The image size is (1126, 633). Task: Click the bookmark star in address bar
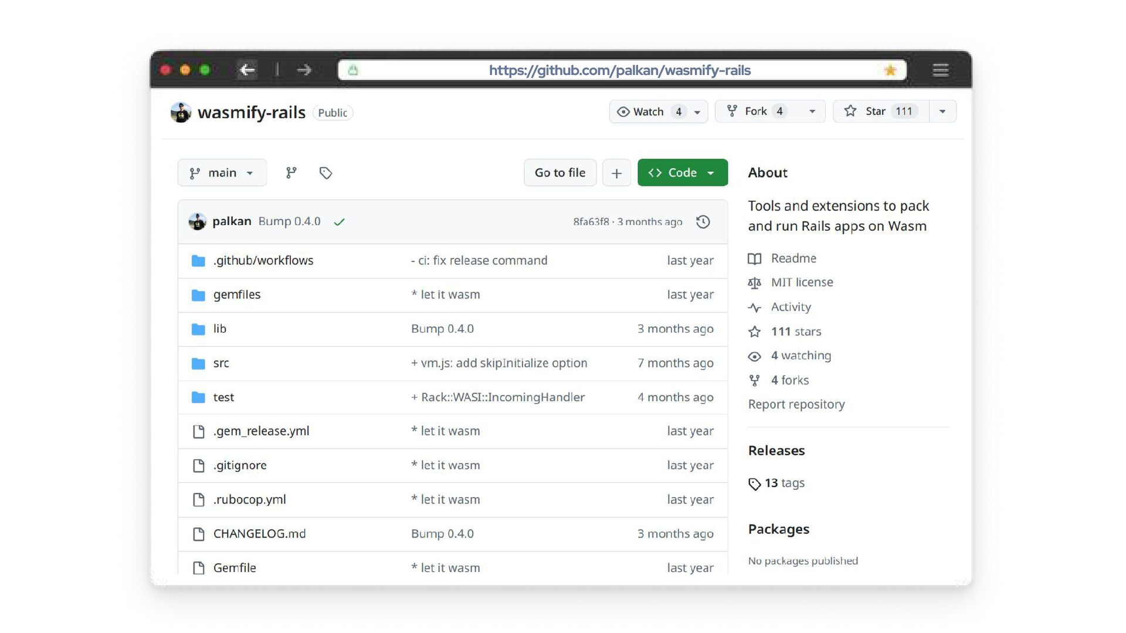tap(890, 70)
